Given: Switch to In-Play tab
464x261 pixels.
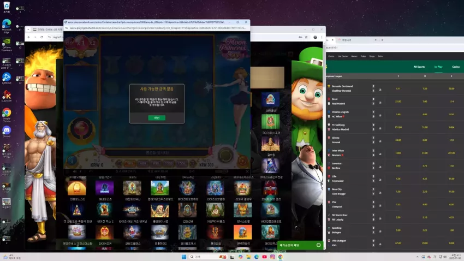Looking at the screenshot, I should (438, 67).
